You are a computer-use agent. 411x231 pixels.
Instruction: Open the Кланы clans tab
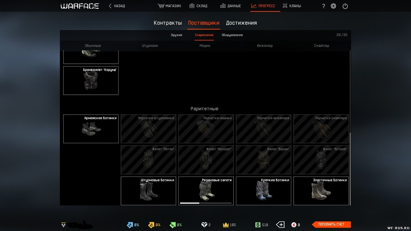click(x=292, y=6)
